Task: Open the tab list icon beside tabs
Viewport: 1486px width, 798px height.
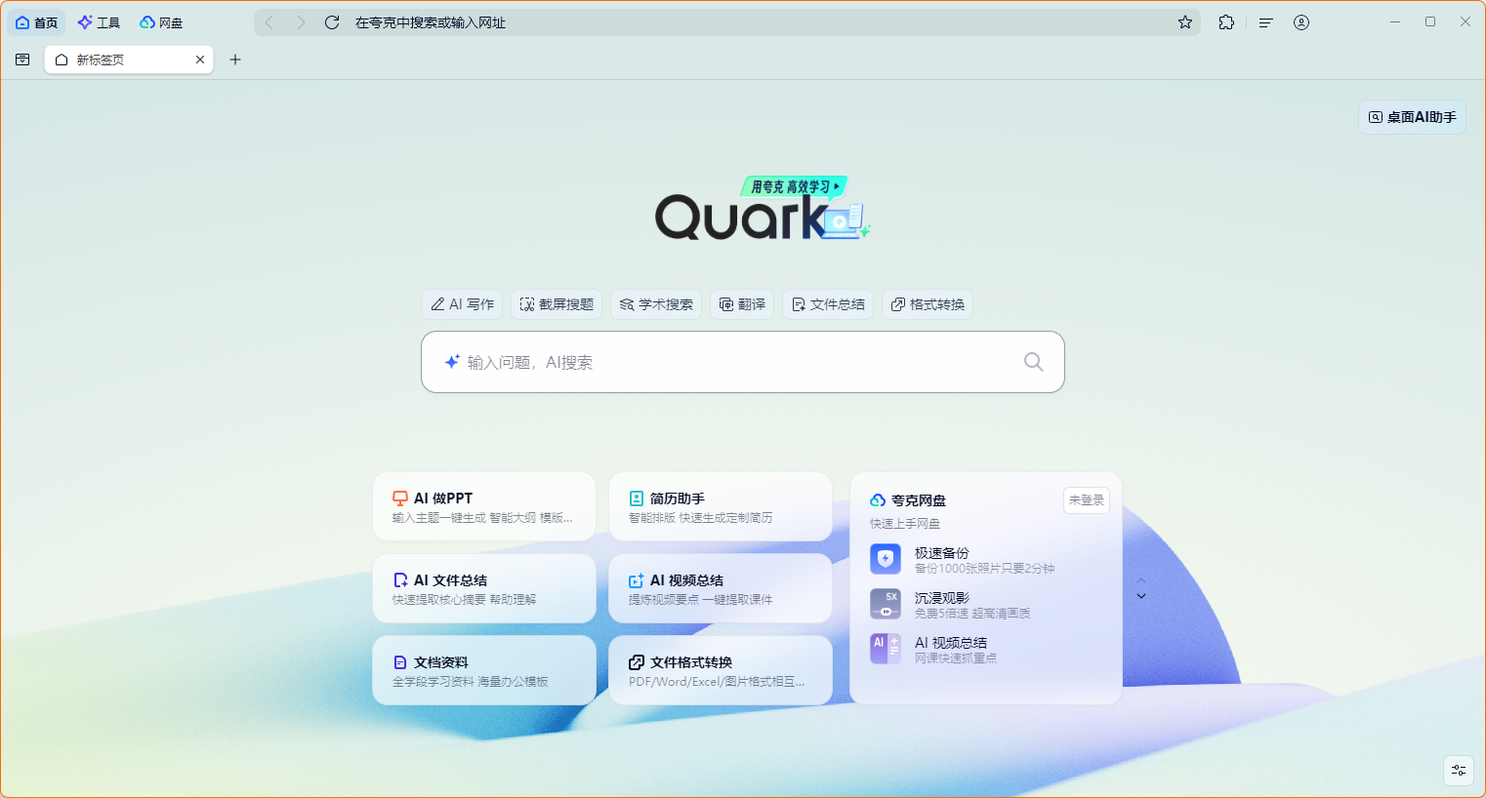Action: (22, 60)
